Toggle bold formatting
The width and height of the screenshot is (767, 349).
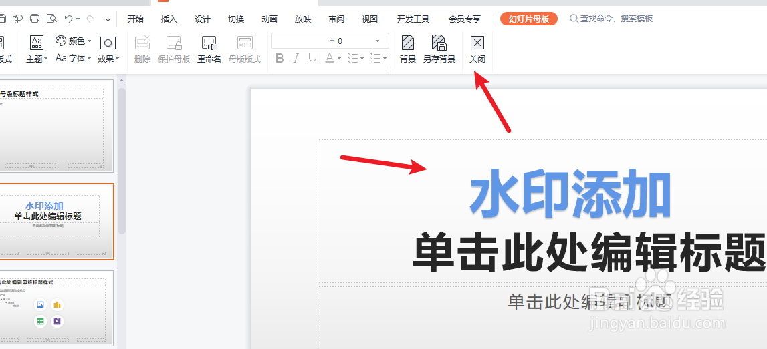[280, 59]
